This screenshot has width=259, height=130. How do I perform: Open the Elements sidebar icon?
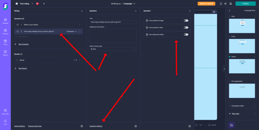(5, 30)
